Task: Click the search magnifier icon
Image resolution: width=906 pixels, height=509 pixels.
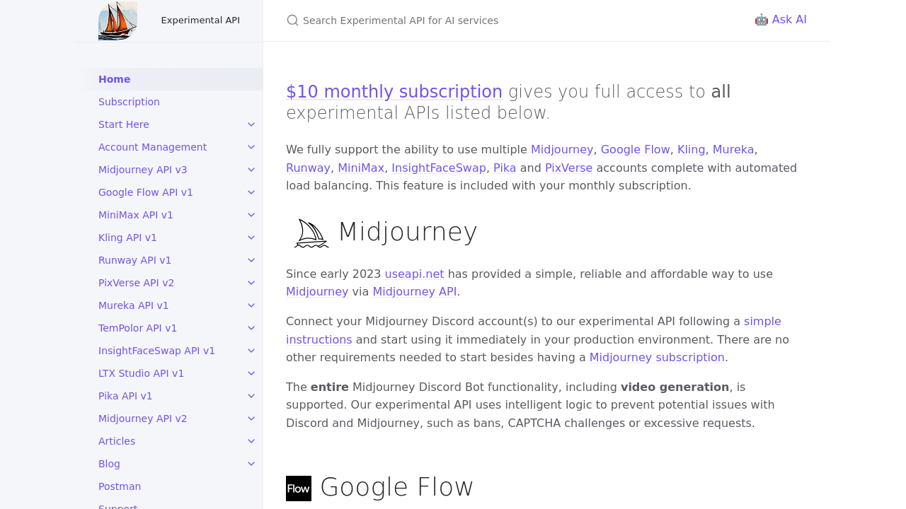Action: pyautogui.click(x=292, y=21)
